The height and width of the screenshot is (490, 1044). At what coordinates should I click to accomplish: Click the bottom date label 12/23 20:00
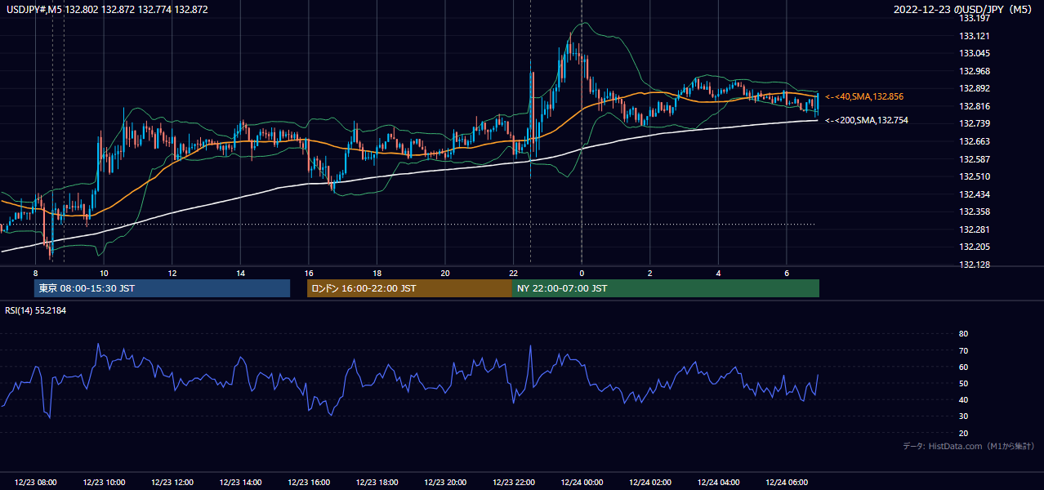tap(445, 483)
